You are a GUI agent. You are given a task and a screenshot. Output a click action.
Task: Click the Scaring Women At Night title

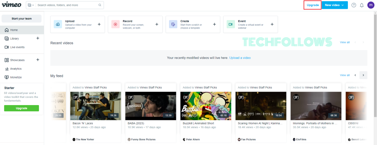[260, 123]
